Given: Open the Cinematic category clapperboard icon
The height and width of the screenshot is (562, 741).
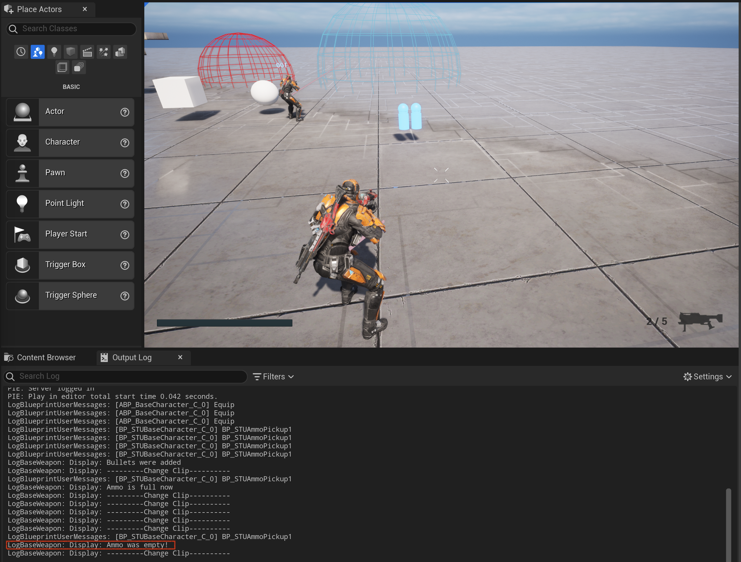Looking at the screenshot, I should pyautogui.click(x=87, y=52).
